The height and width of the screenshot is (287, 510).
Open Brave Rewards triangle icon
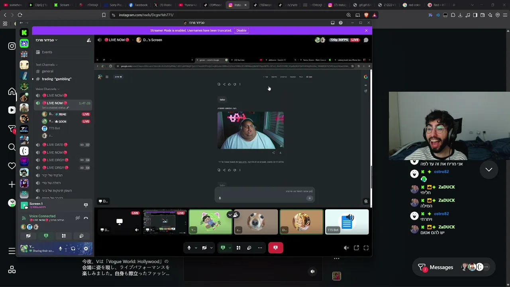[x=374, y=15]
